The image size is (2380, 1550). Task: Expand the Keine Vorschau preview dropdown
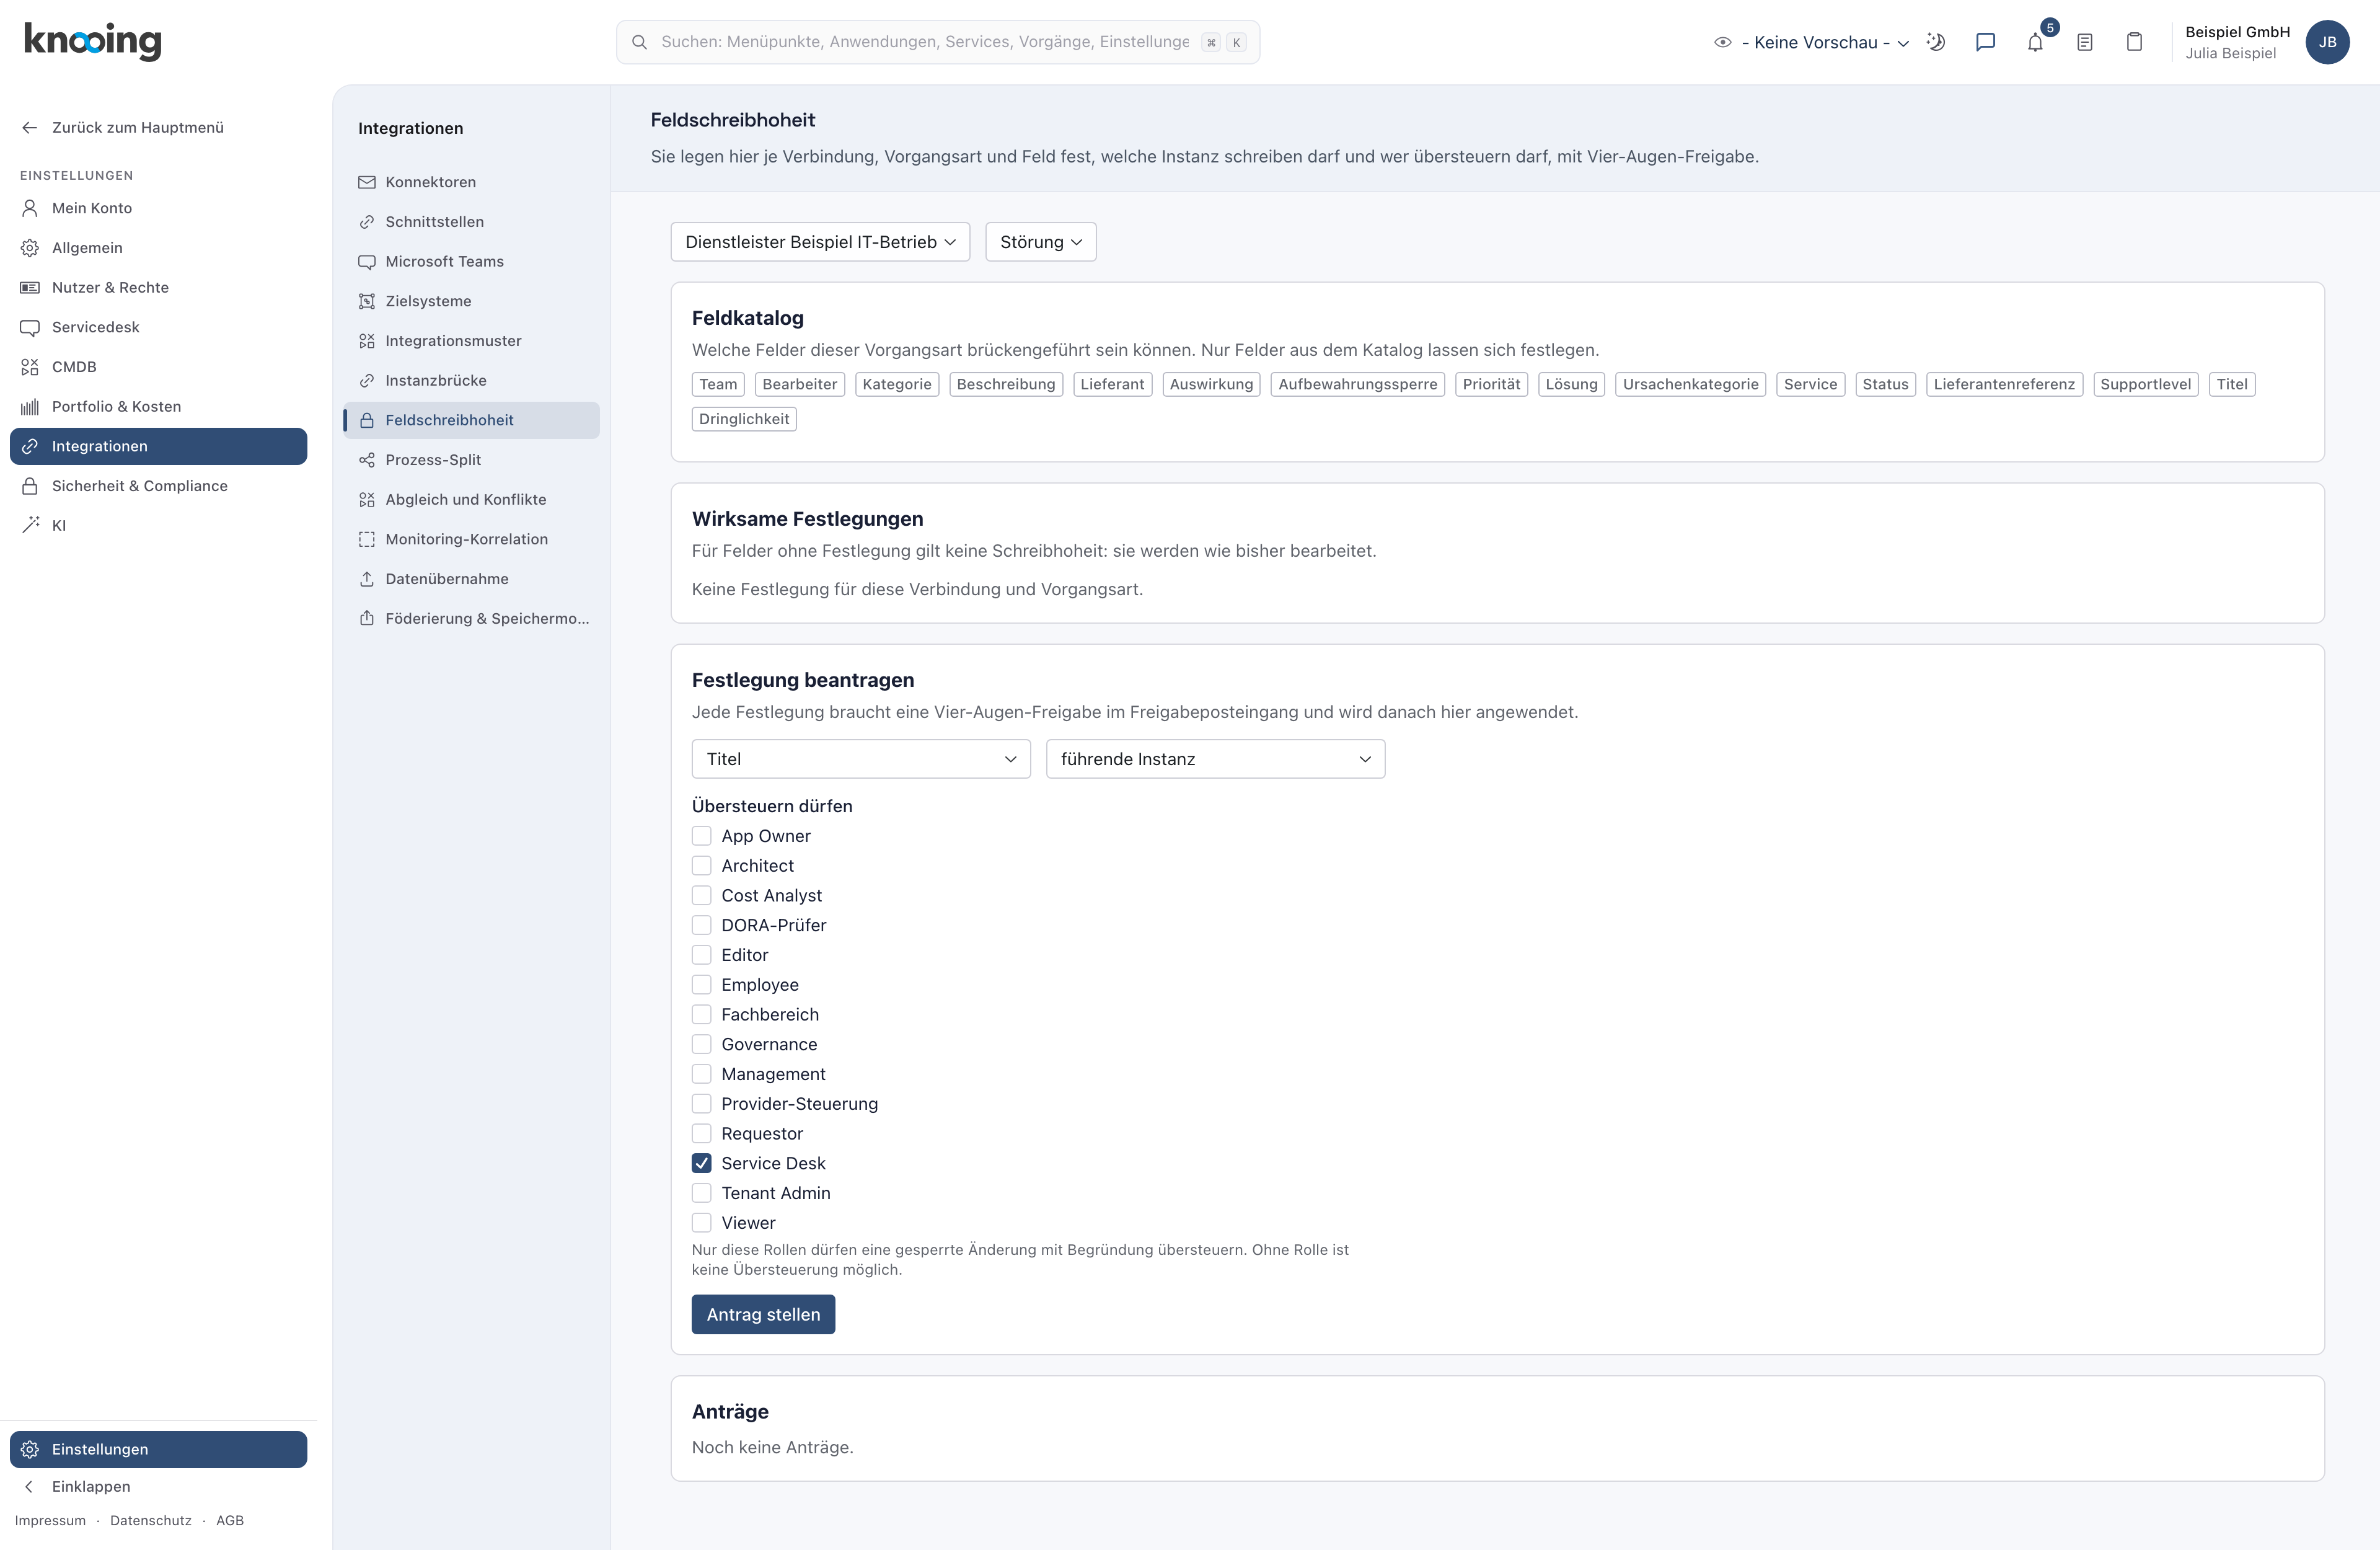tap(1825, 42)
